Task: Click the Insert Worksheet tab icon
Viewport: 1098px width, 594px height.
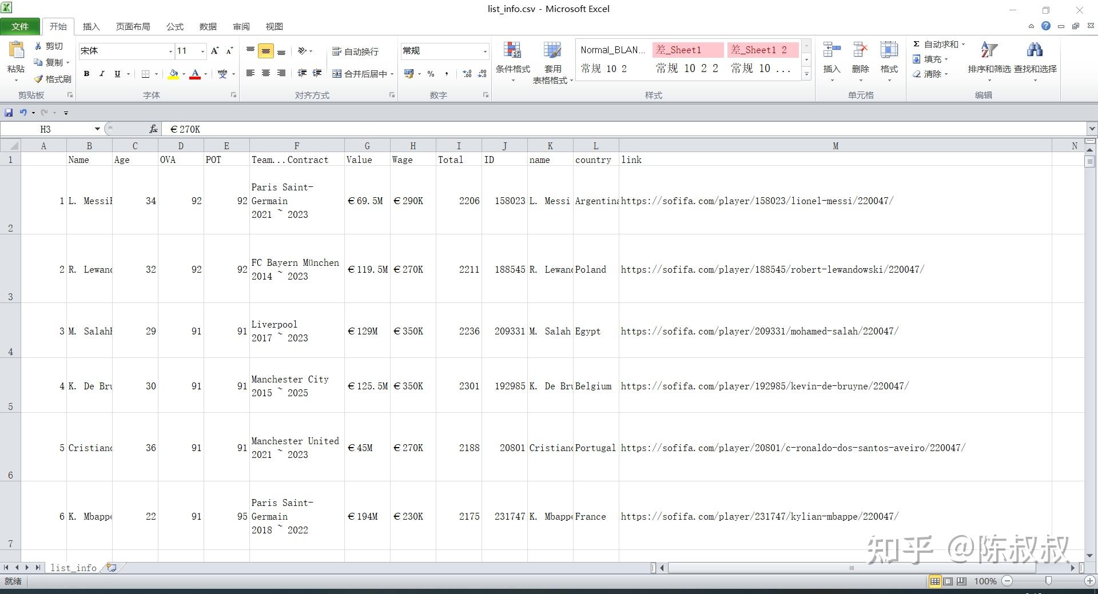Action: coord(112,568)
